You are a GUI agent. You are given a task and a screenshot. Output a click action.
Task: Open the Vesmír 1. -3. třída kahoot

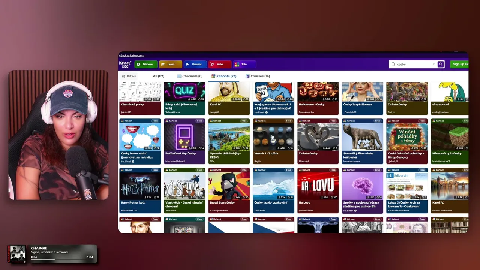[273, 141]
